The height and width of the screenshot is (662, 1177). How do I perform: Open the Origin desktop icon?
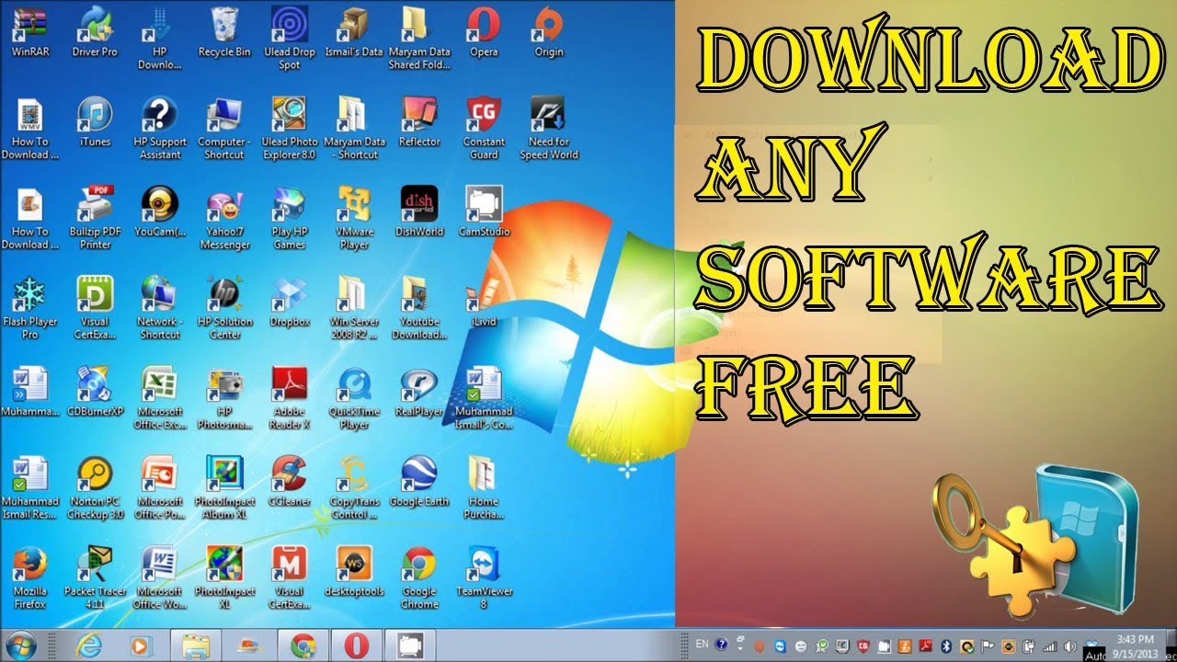click(549, 32)
